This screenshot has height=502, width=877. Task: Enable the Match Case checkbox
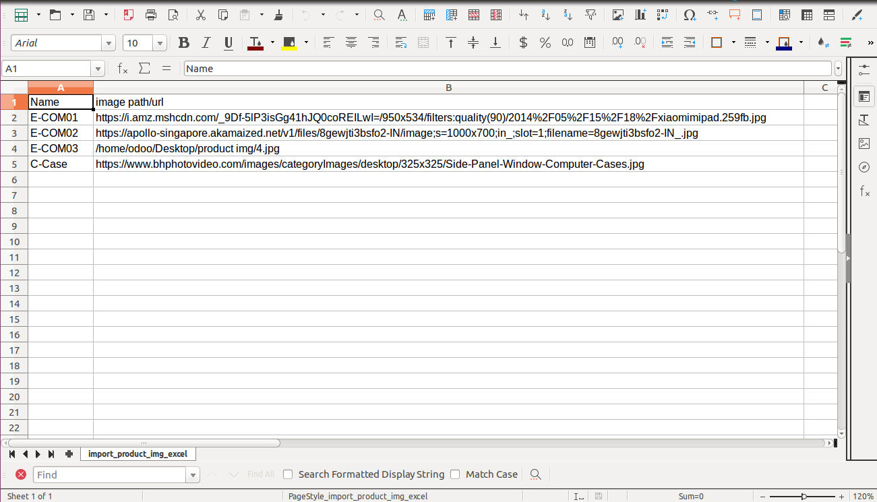pos(455,474)
